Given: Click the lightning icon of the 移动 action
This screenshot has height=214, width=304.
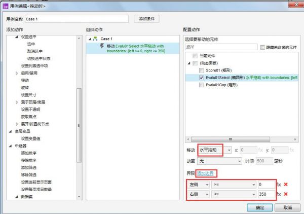Looking at the screenshot, I should [x=102, y=46].
